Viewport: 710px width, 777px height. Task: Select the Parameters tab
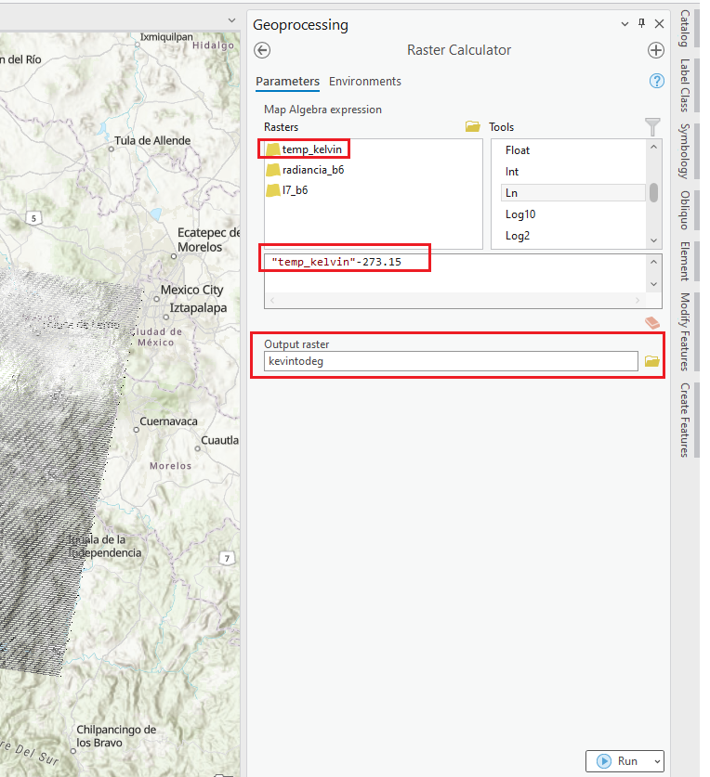287,82
